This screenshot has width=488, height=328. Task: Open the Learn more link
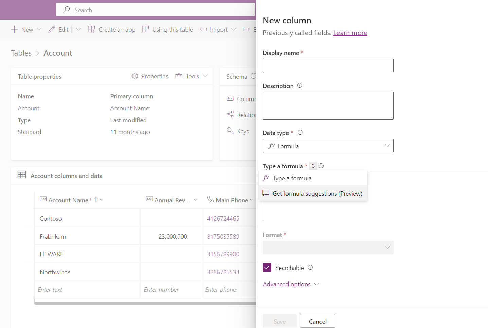pyautogui.click(x=350, y=33)
